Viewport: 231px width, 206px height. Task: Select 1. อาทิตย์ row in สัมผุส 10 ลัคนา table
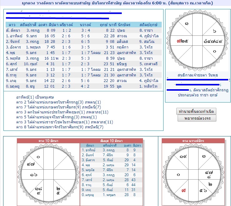click(111, 150)
